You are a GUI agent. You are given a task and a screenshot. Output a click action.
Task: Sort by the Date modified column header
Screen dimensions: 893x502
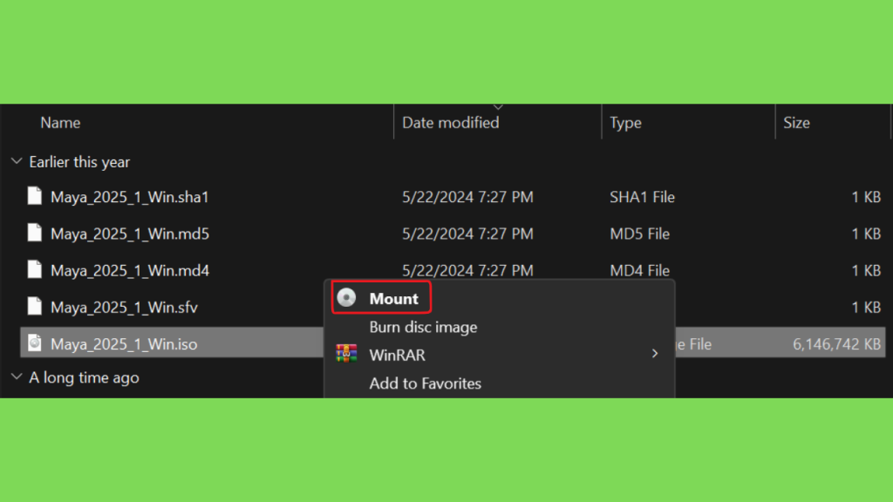(x=451, y=122)
